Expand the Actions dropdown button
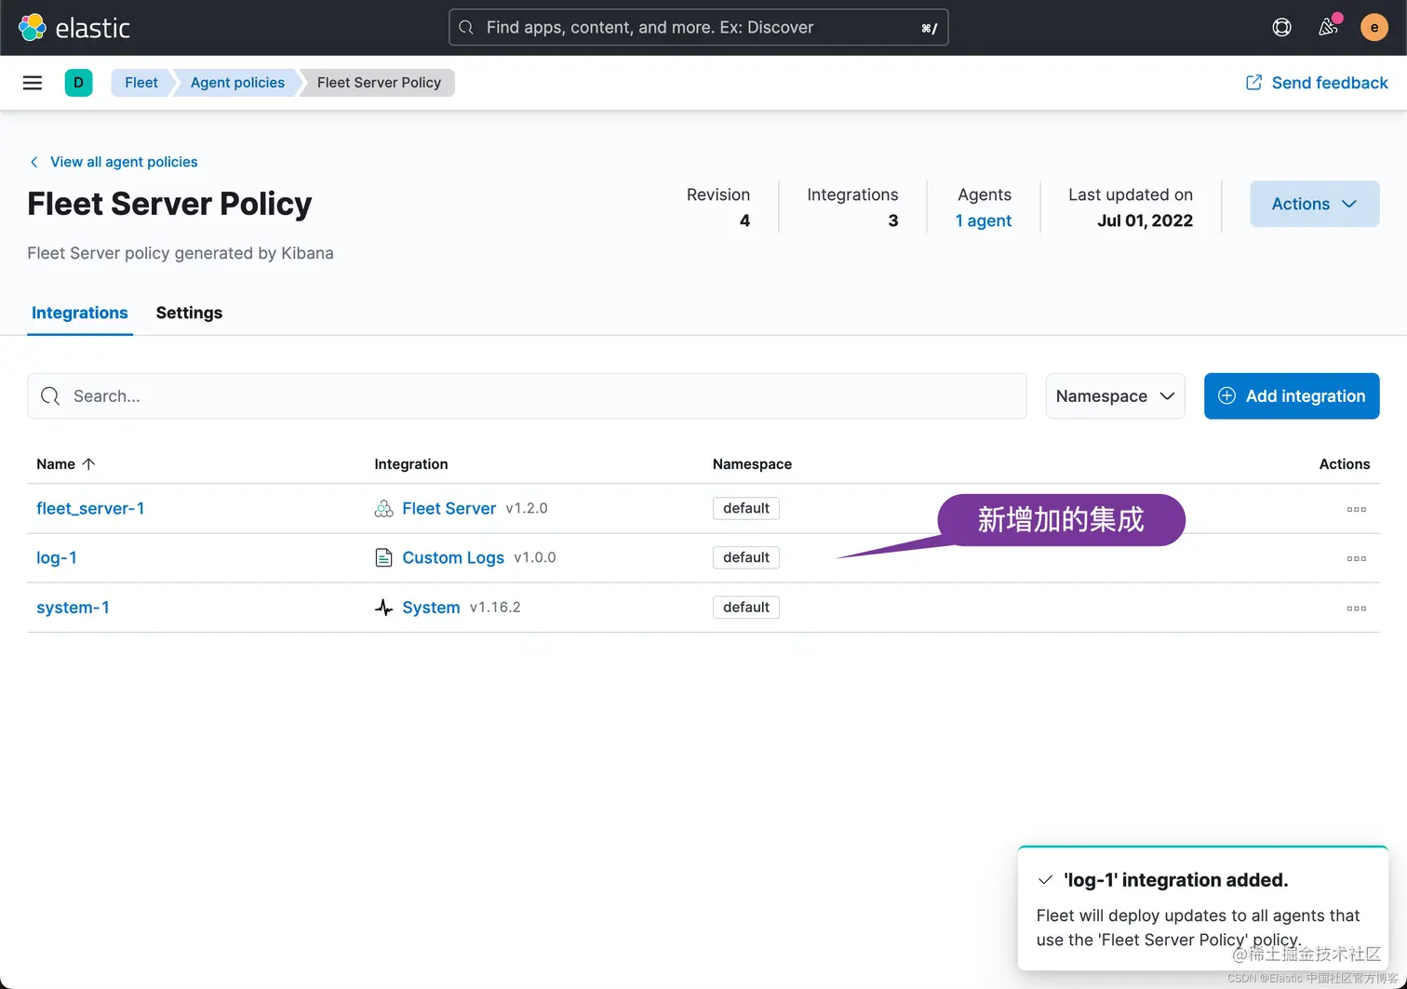Screen dimensions: 1407x989 1314,204
